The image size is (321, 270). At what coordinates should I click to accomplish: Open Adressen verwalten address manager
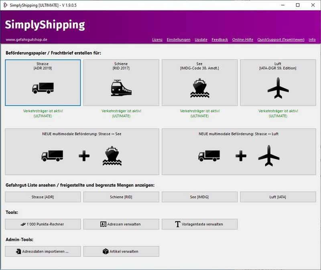pyautogui.click(x=121, y=224)
